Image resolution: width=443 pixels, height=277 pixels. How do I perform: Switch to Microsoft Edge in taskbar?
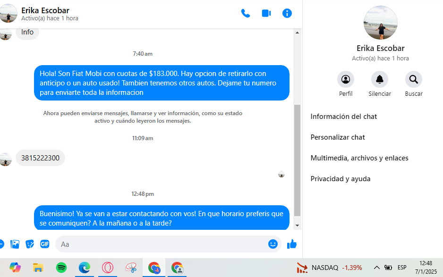coord(85,268)
